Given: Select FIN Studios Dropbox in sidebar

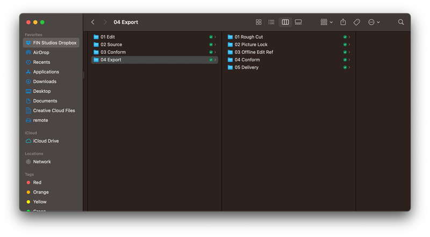Looking at the screenshot, I should pyautogui.click(x=51, y=43).
